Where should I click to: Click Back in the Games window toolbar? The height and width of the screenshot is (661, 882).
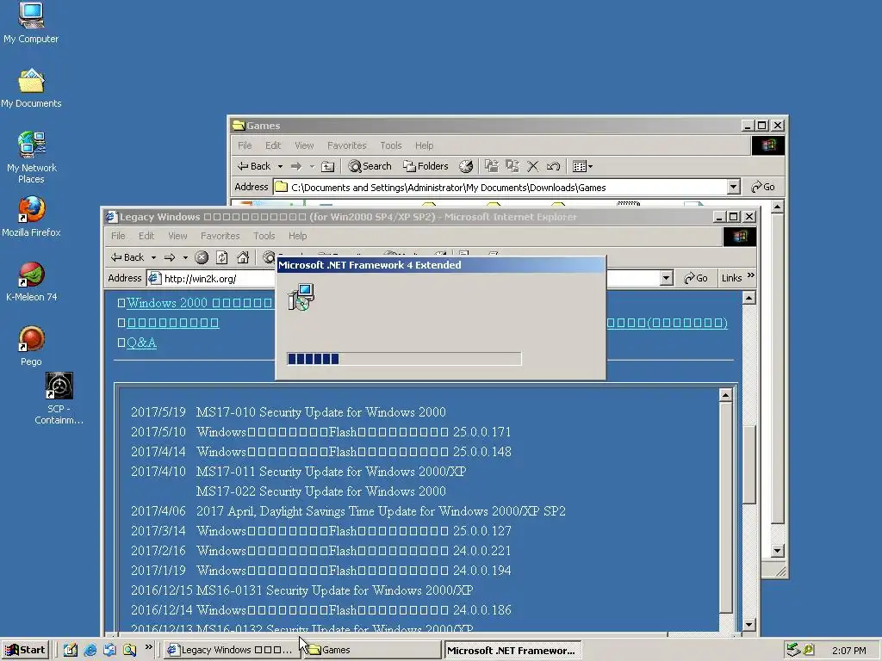[x=254, y=166]
